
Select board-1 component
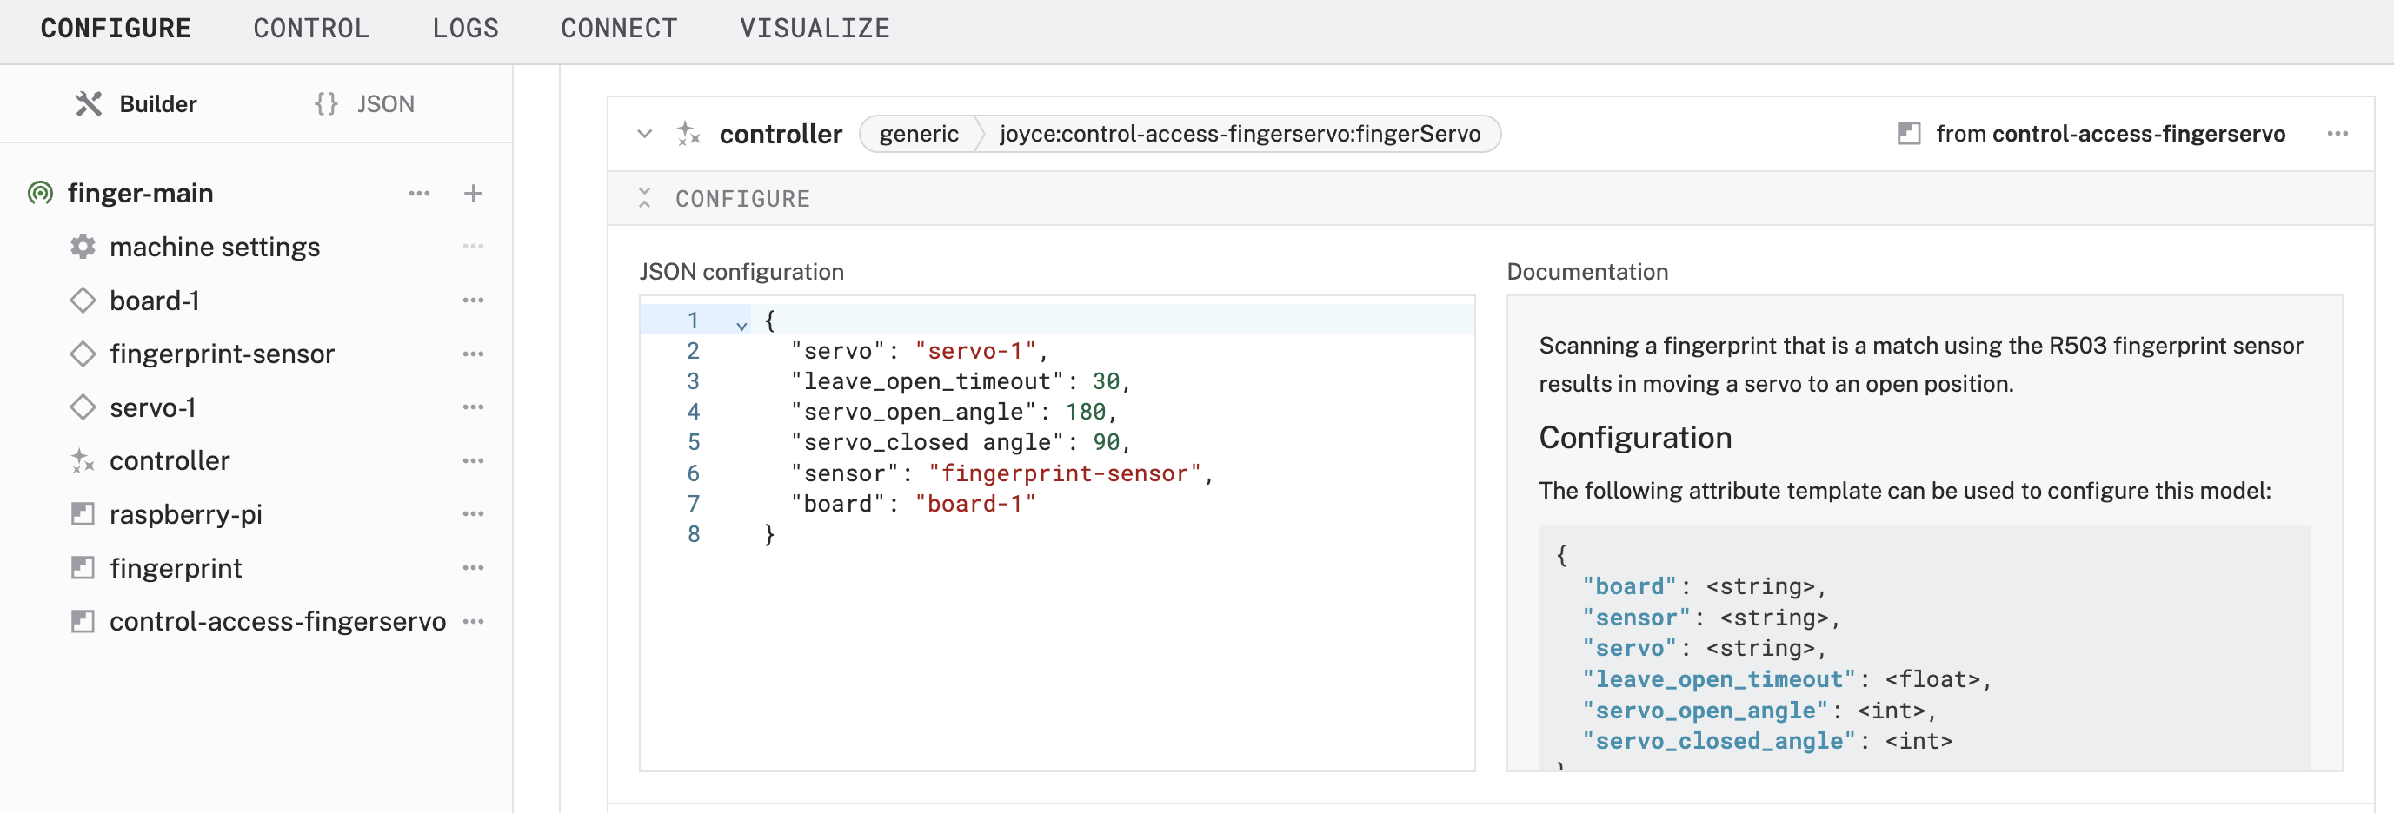[154, 301]
